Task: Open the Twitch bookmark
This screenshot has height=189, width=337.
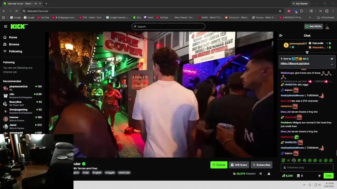Action: point(148,18)
